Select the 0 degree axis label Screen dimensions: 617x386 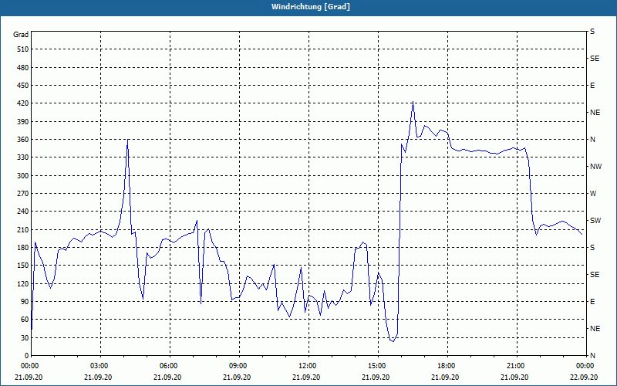(27, 356)
